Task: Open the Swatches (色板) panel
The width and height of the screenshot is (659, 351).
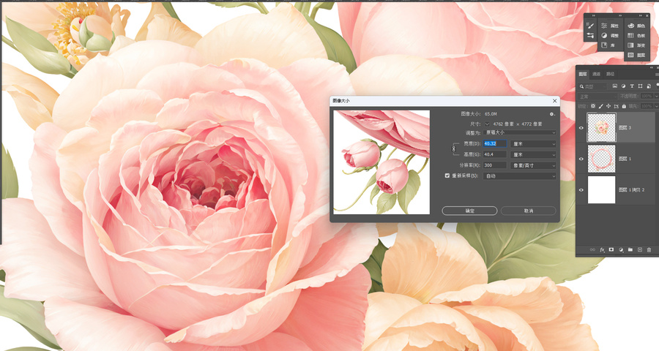Action: pyautogui.click(x=637, y=36)
